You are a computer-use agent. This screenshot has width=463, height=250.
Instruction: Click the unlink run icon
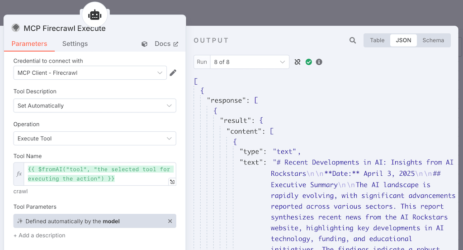pos(298,62)
